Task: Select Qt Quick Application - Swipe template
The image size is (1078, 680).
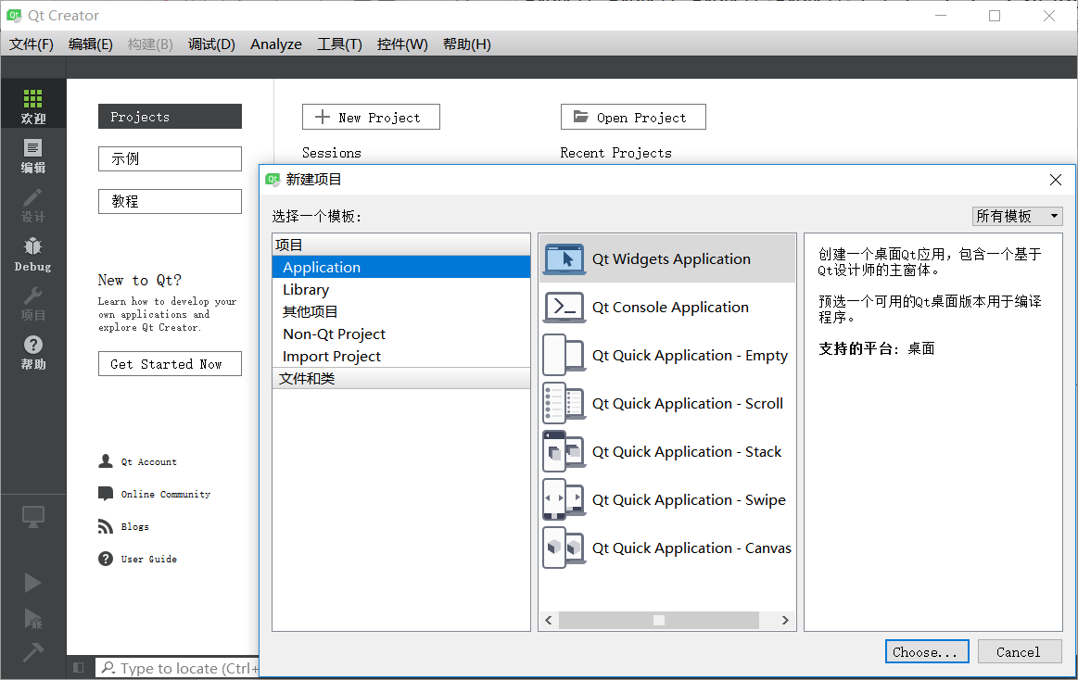Action: (x=688, y=500)
